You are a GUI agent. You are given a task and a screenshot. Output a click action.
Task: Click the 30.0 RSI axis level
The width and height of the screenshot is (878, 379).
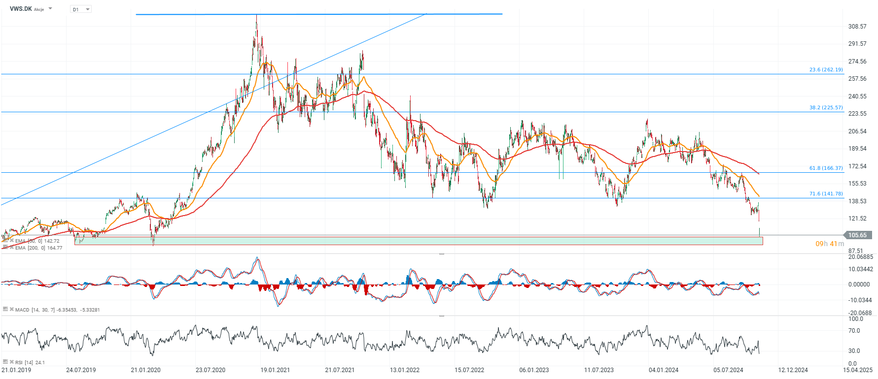pyautogui.click(x=854, y=351)
